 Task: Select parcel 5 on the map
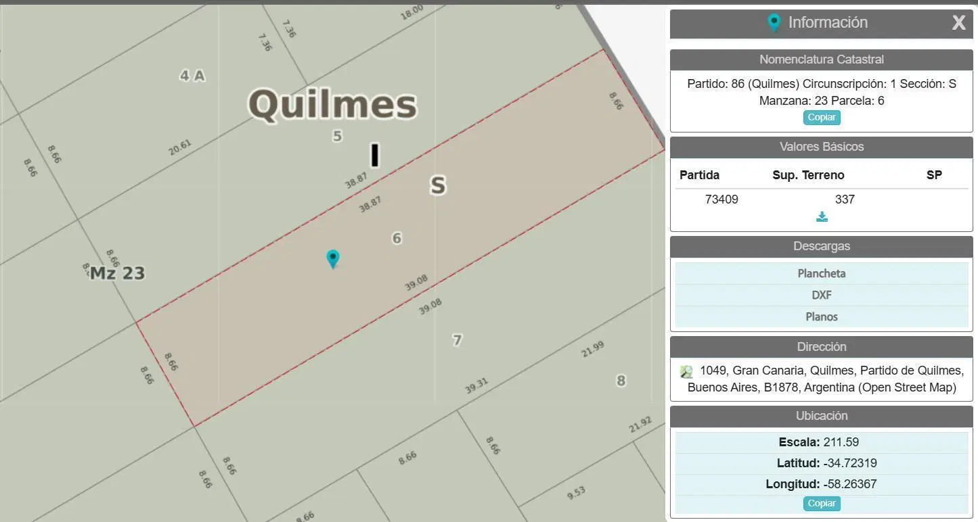(x=337, y=136)
